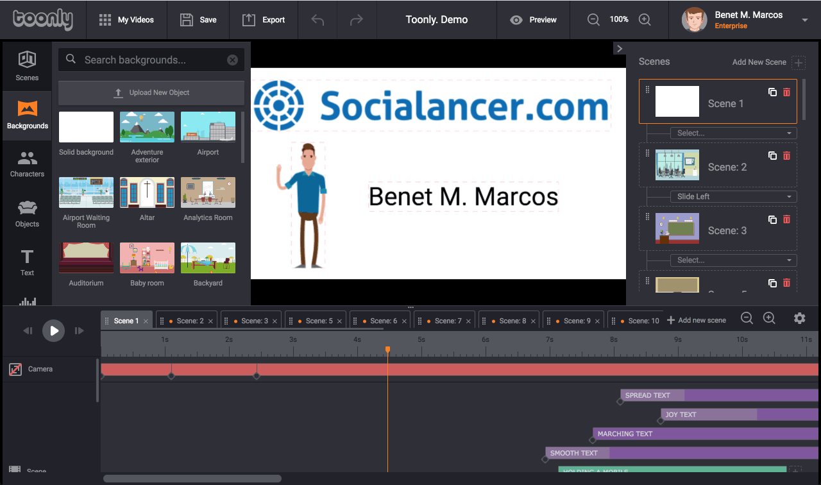This screenshot has height=485, width=821.
Task: Open the Backgrounds sidebar panel
Action: (x=27, y=115)
